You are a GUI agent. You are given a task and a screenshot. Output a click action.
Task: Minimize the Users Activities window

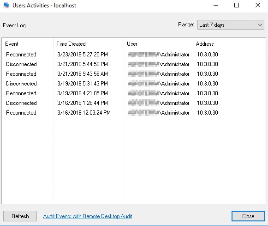point(216,5)
